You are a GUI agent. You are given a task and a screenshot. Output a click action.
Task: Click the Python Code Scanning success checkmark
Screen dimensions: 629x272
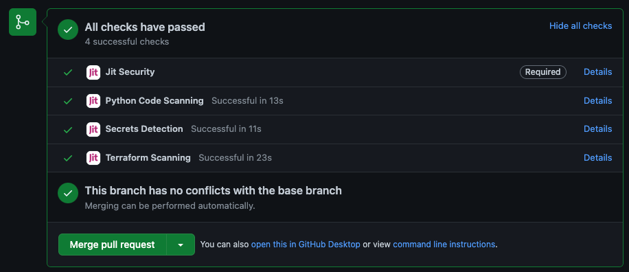tap(68, 101)
